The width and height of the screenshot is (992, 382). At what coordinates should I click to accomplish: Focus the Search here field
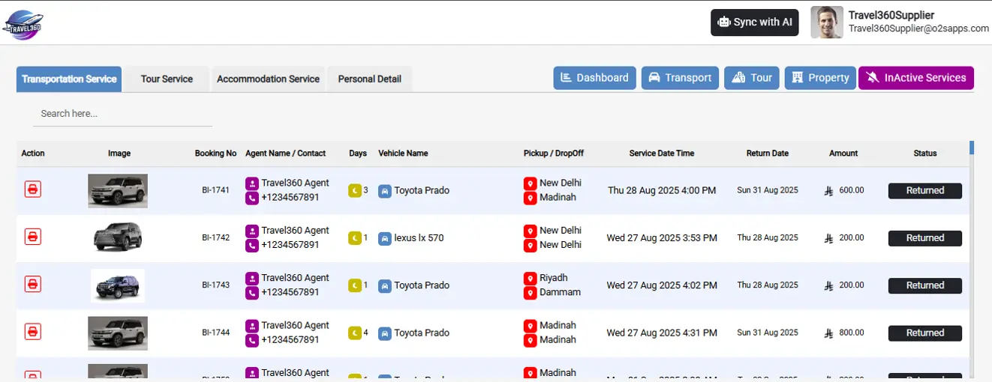pyautogui.click(x=122, y=114)
